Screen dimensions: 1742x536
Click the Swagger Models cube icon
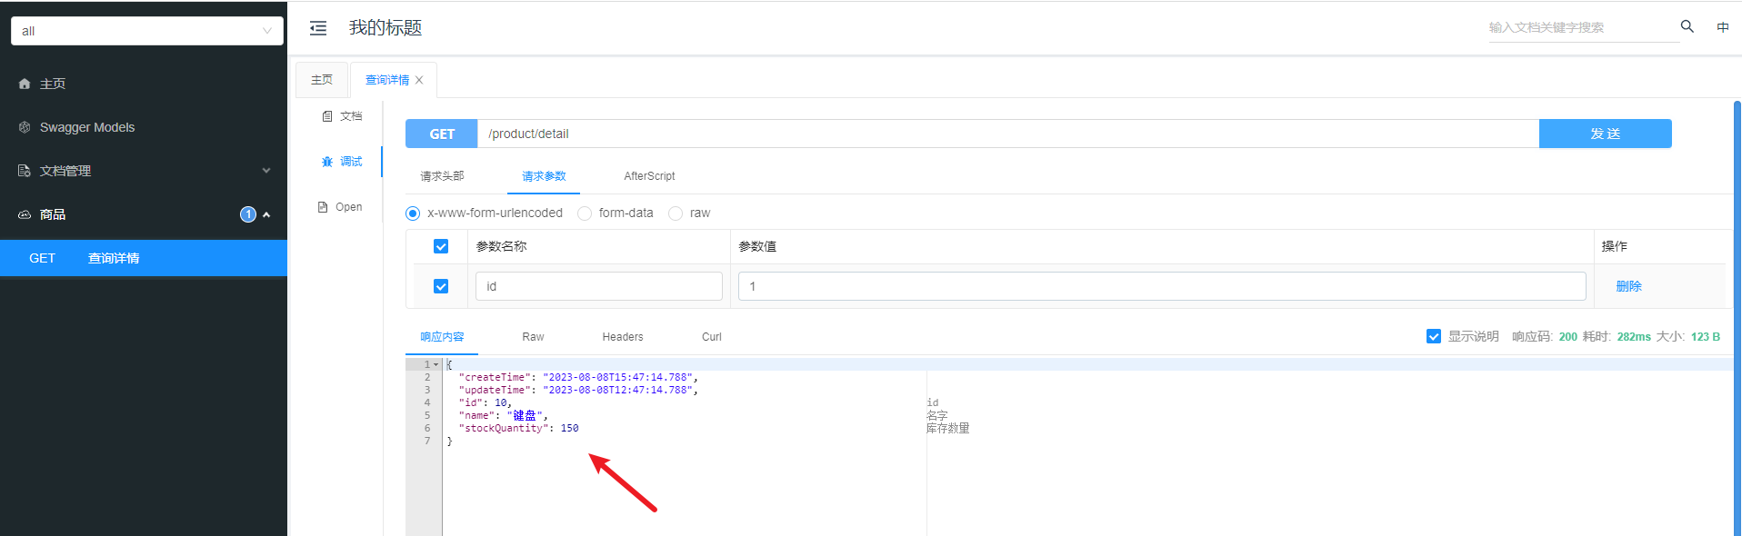[25, 127]
